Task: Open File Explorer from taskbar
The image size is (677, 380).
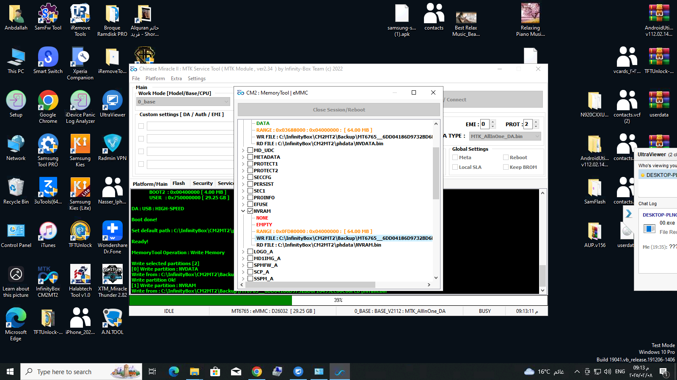Action: (x=194, y=372)
